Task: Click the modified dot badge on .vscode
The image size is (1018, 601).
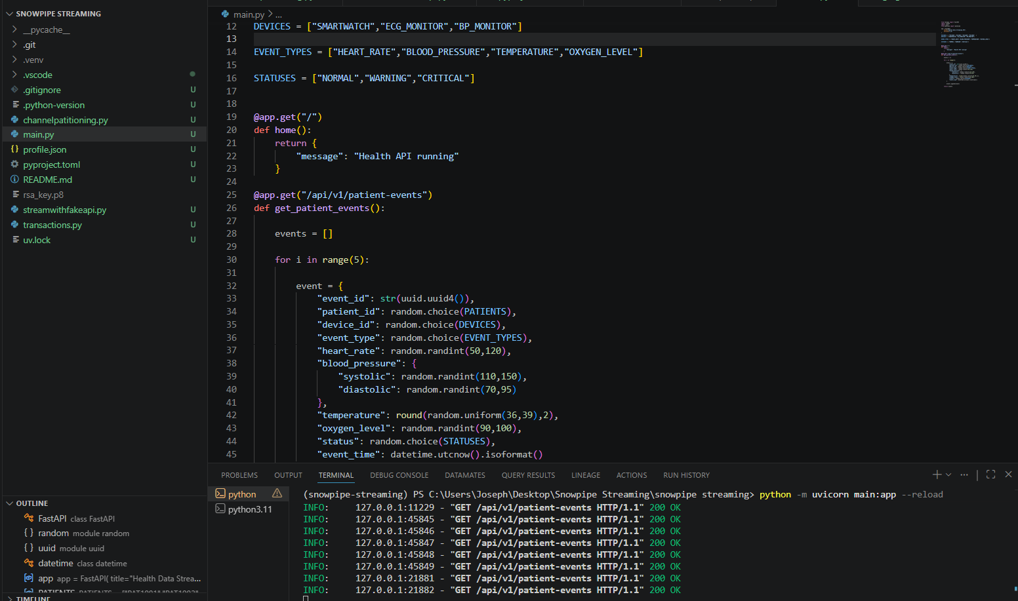Action: pyautogui.click(x=192, y=74)
